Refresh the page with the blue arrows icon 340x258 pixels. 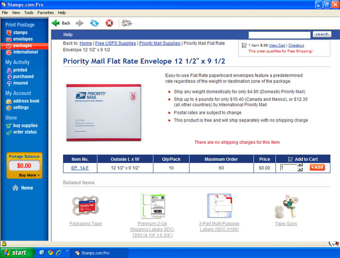tap(94, 23)
